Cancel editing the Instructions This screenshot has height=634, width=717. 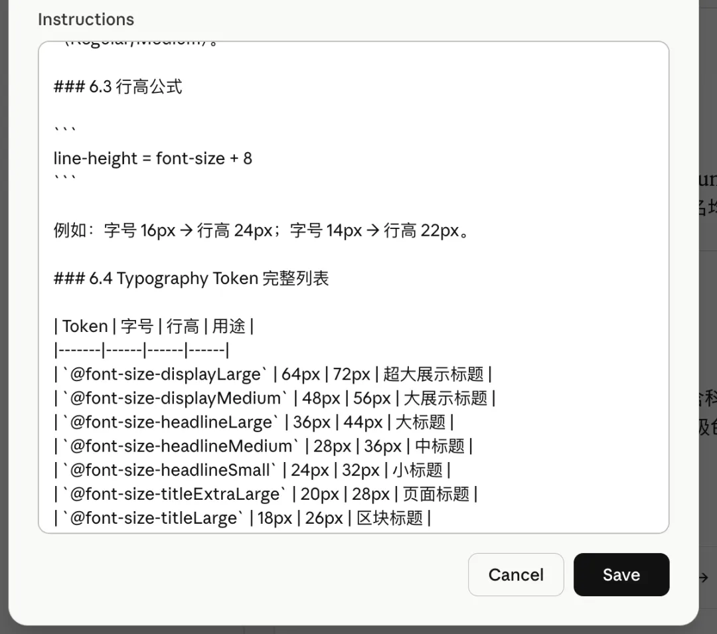point(516,574)
